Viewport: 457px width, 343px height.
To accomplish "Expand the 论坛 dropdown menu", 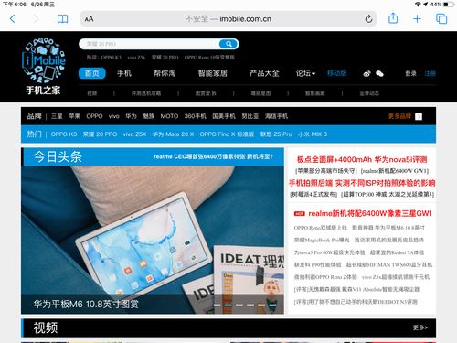I will pyautogui.click(x=305, y=73).
